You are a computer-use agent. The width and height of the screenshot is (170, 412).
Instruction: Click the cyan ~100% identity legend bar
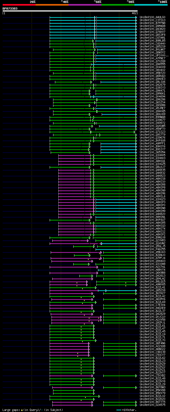(151, 5)
